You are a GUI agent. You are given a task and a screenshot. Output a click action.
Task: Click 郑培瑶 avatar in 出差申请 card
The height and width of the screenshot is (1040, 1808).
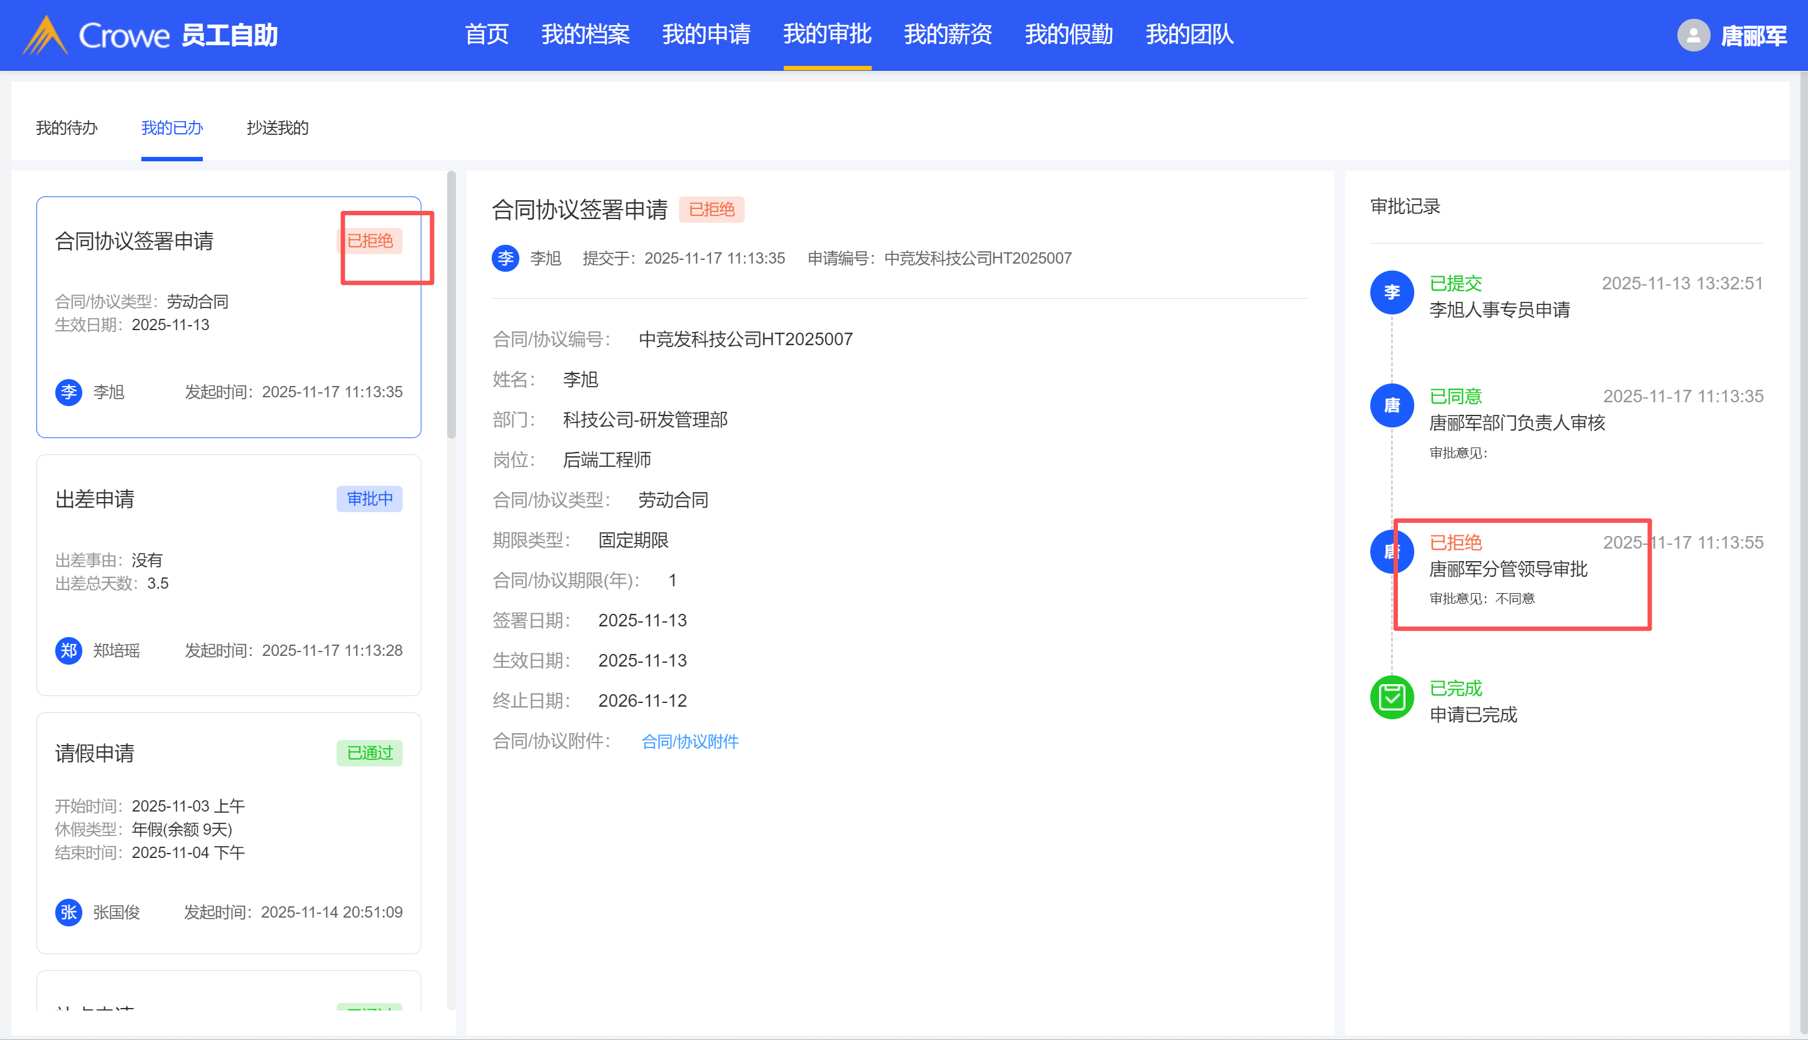[68, 651]
